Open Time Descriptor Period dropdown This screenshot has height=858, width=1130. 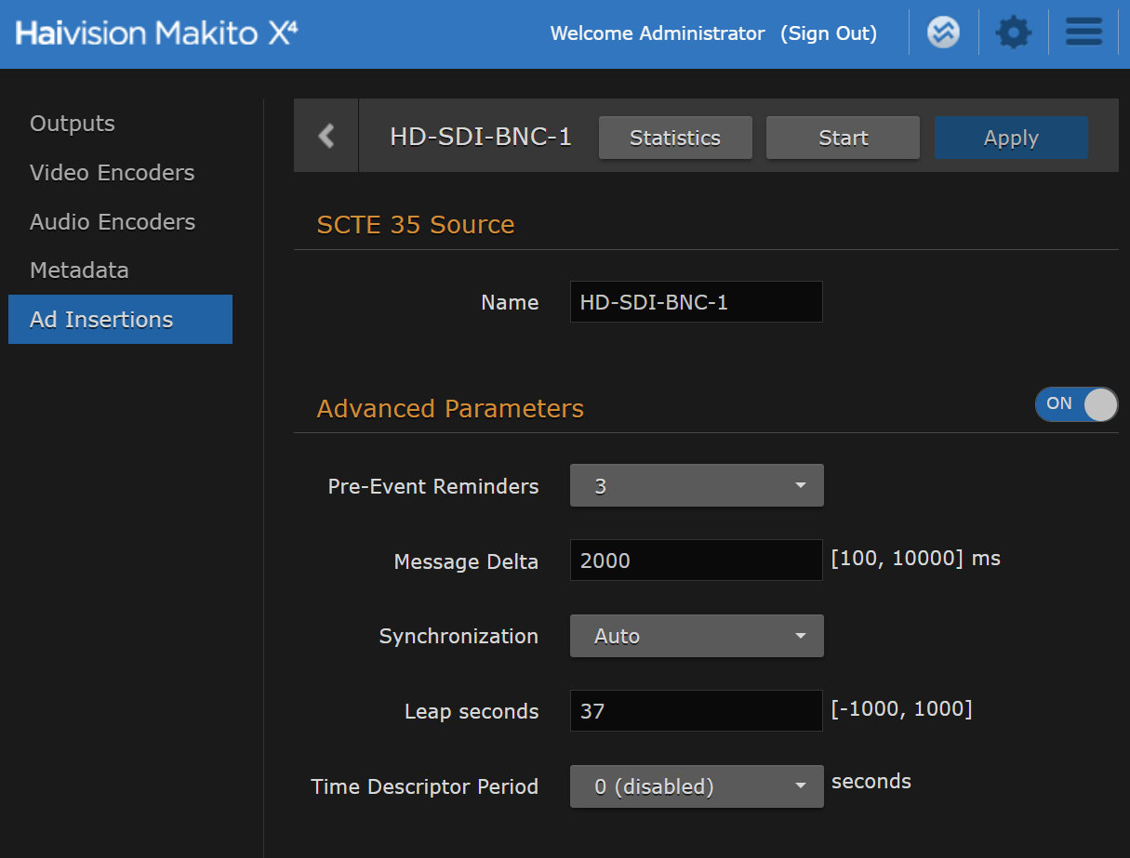tap(696, 786)
